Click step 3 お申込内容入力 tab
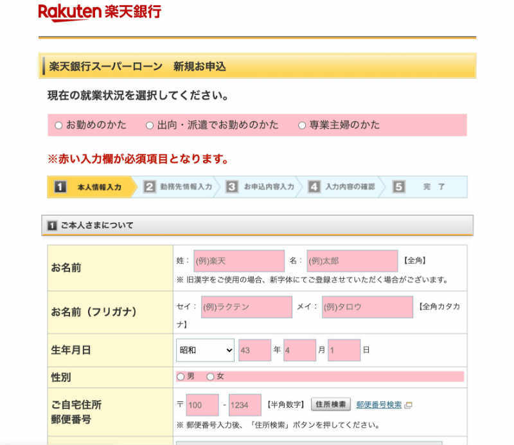 261,187
